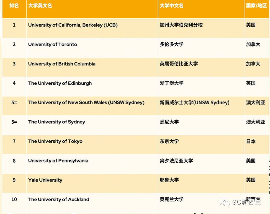Select The University of Tokyo row
Screen dimensions: 270x214
pyautogui.click(x=55, y=141)
